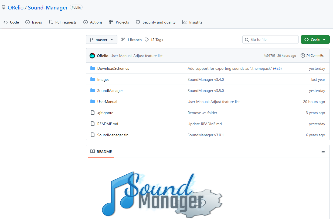Click the branch icon beside 1 Branch

tap(123, 39)
